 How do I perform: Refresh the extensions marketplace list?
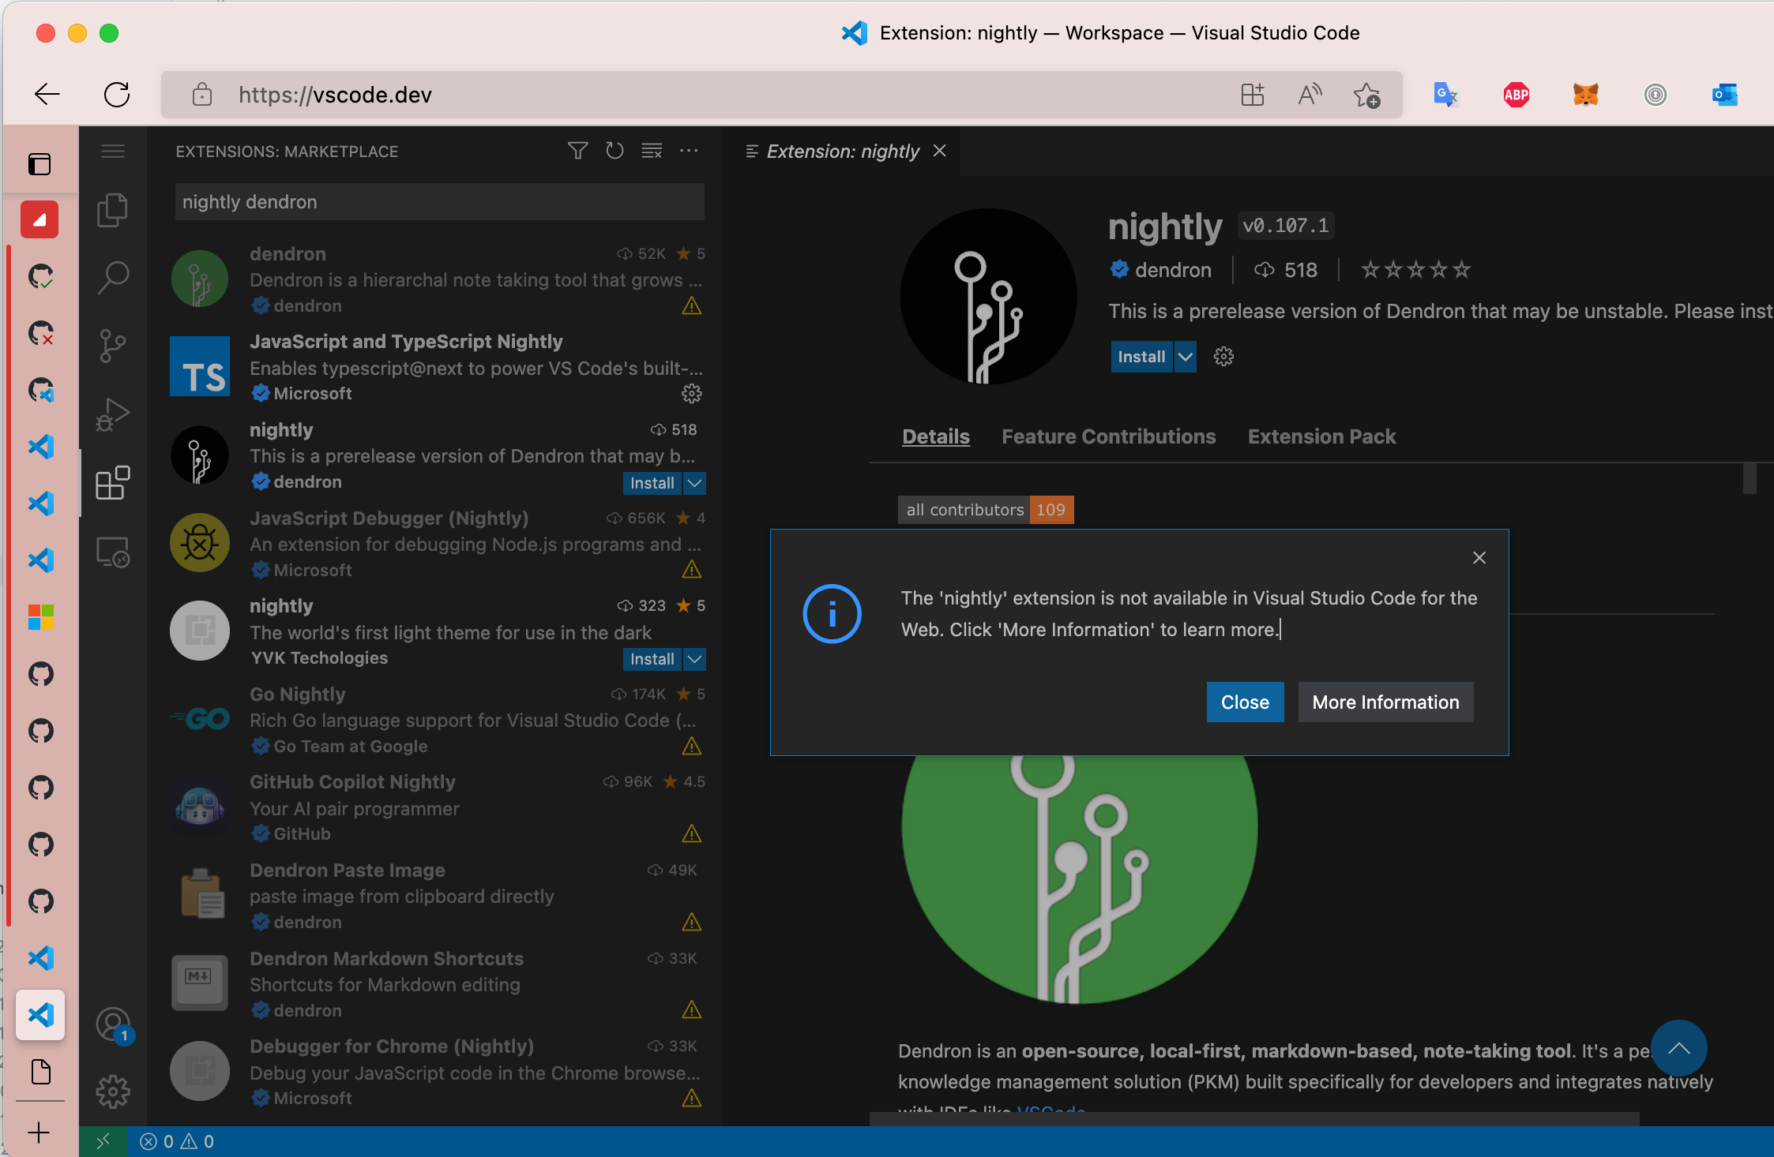[x=615, y=151]
